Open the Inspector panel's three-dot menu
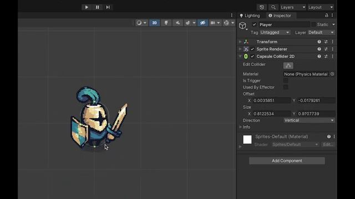 pos(332,15)
